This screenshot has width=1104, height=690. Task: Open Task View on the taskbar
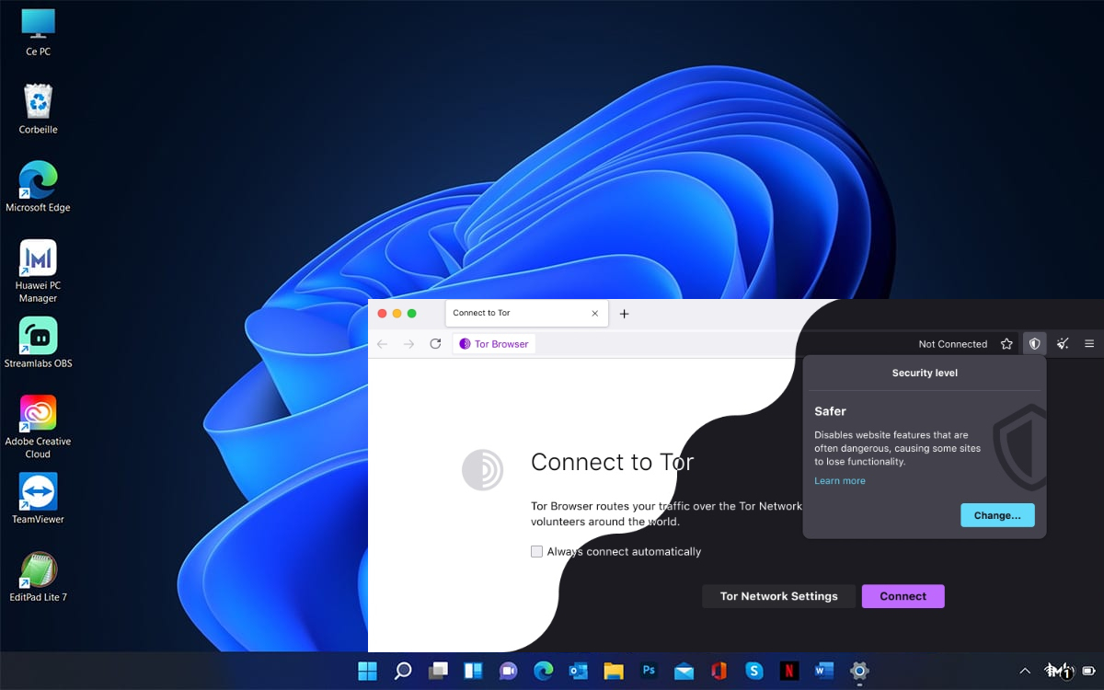tap(438, 671)
